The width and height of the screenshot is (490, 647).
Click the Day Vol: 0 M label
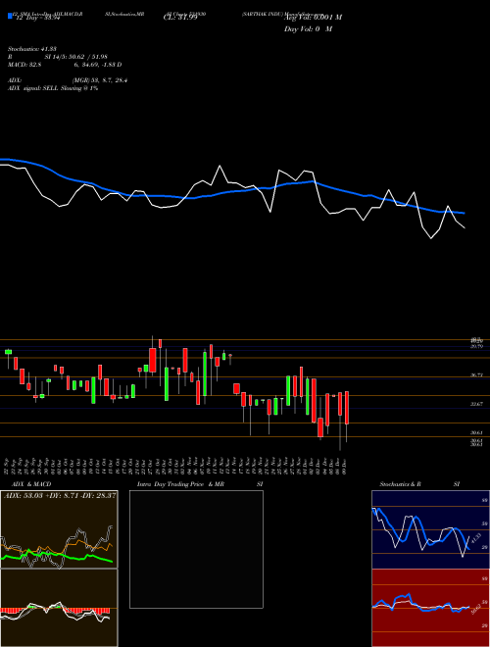(308, 28)
